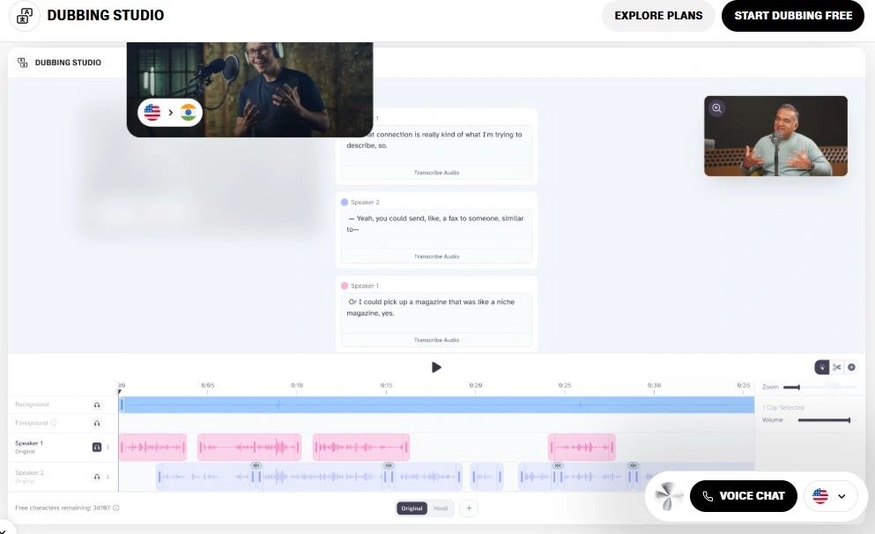
Task: Open Speaker 1 track options menu
Action: (x=108, y=447)
